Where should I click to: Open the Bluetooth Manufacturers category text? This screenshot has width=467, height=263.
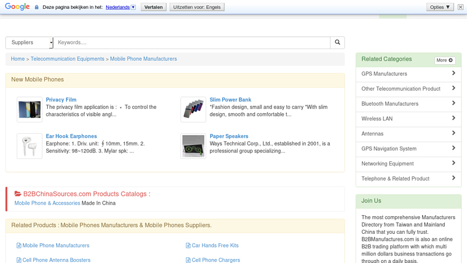[389, 103]
